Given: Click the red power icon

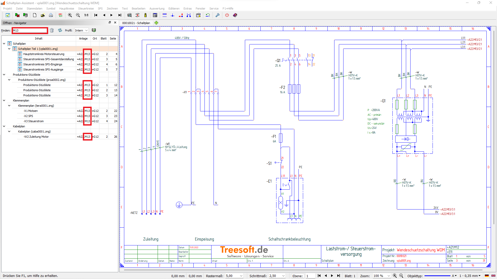Looking at the screenshot, I should 227,15.
